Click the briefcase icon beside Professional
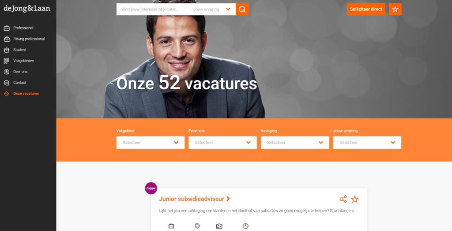 pos(7,28)
